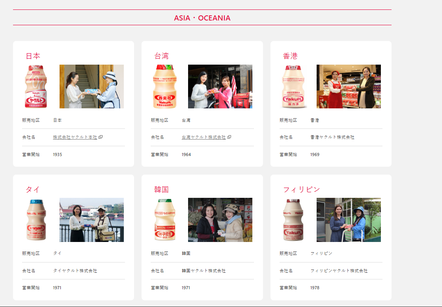This screenshot has height=307, width=442.
Task: Click the 韓国ヤクルト株式会社 company name
Action: 203,271
